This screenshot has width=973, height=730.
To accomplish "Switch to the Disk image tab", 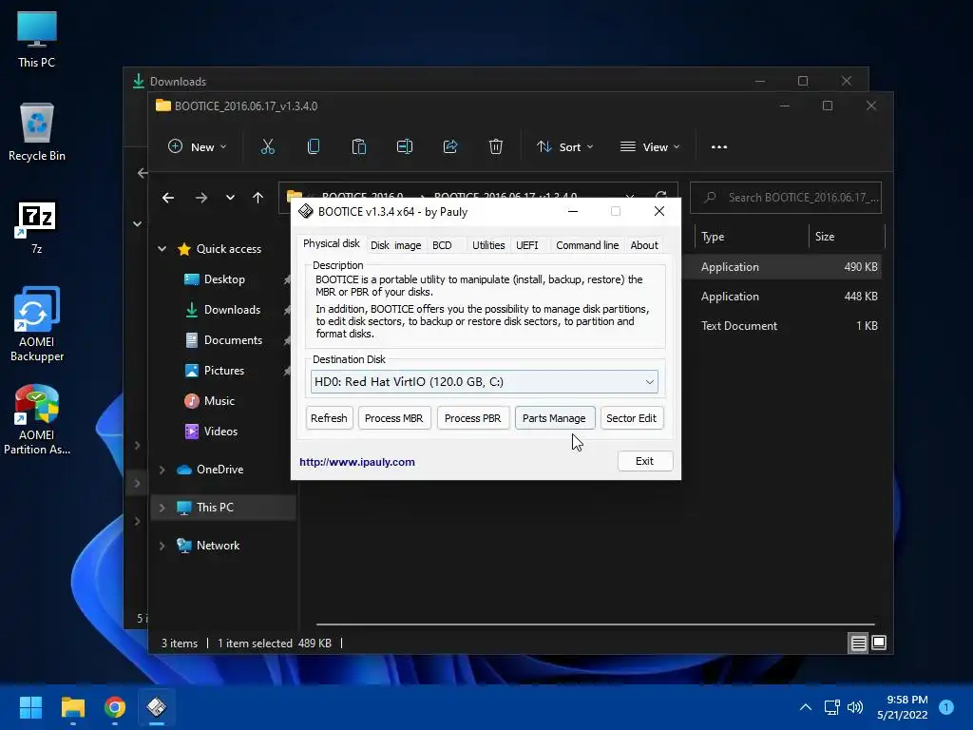I will pos(396,245).
